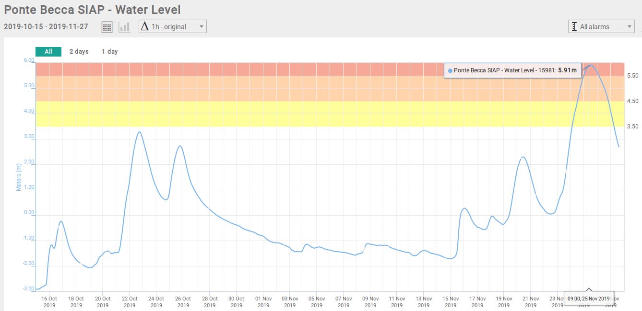Click the orange alarm band
The width and height of the screenshot is (642, 311).
point(240,89)
